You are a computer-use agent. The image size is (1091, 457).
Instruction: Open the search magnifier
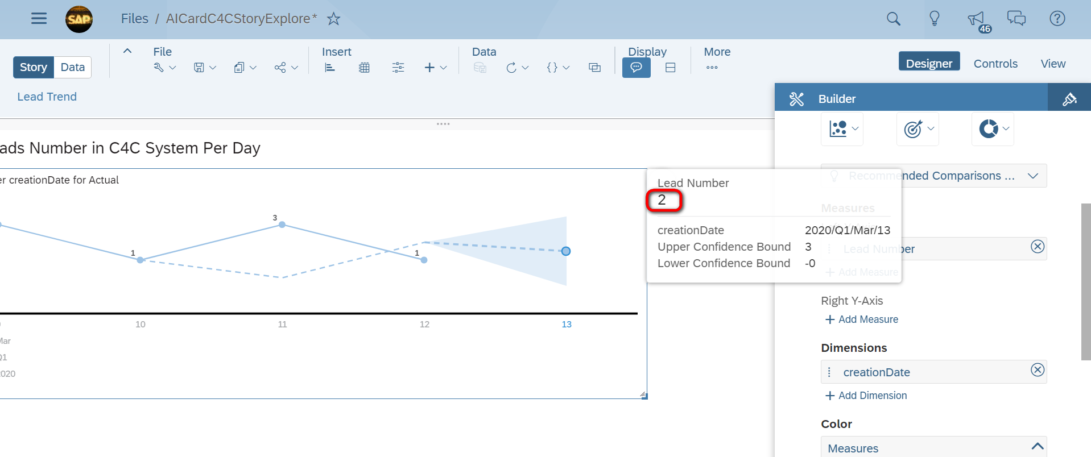(x=894, y=19)
